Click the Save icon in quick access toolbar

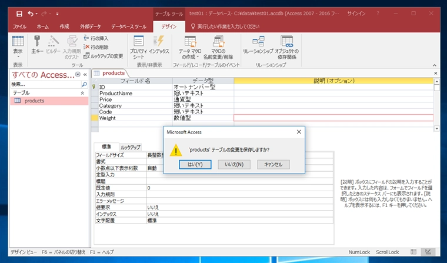tap(19, 14)
